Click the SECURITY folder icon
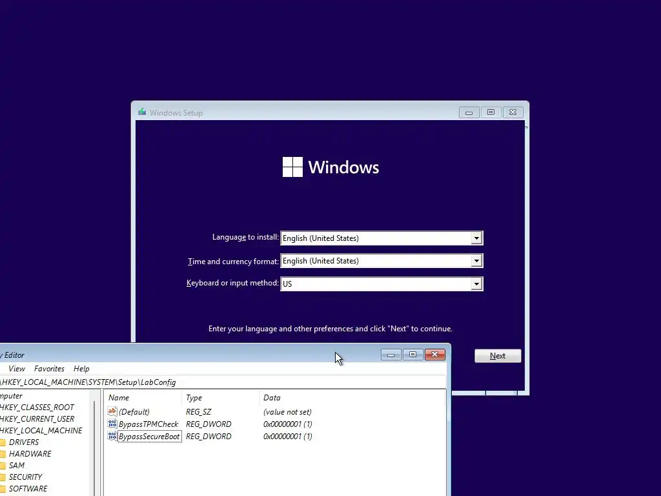Viewport: 661px width, 496px height. coord(2,477)
